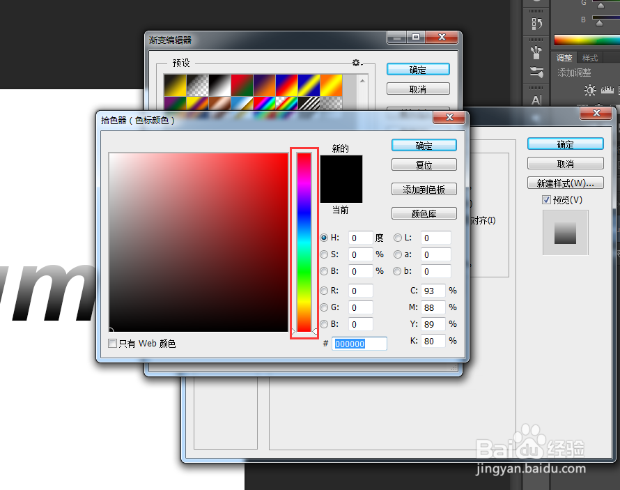
Task: Click 新建样式(W)... button
Action: (566, 183)
